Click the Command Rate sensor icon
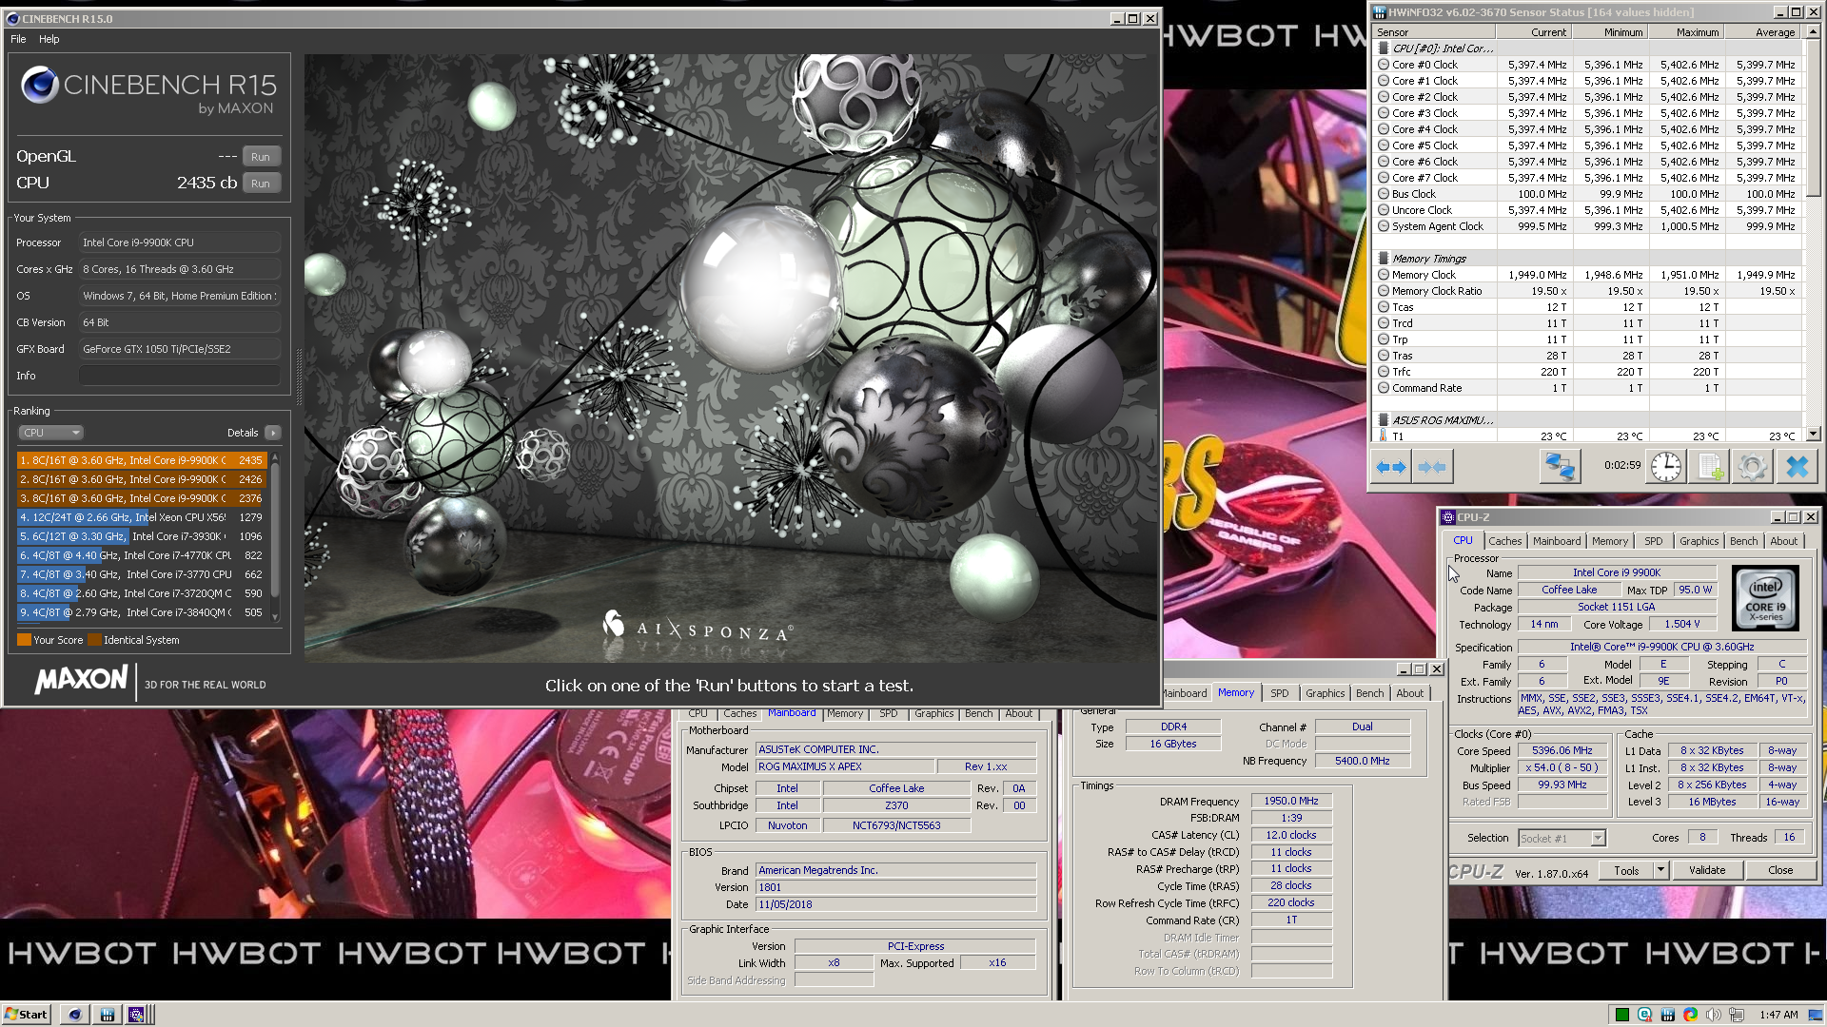This screenshot has height=1027, width=1827. tap(1384, 388)
